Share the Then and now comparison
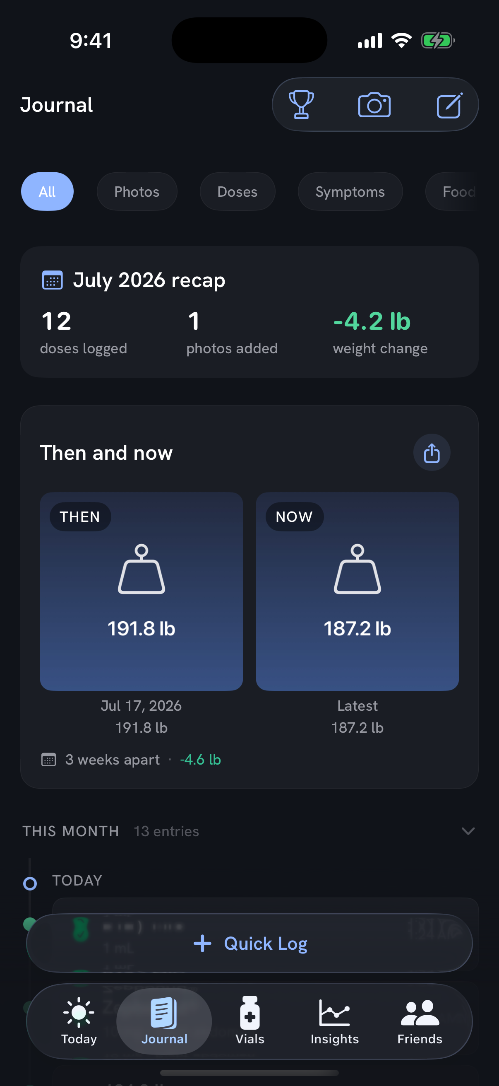Screen dimensions: 499x1086 (x=432, y=453)
